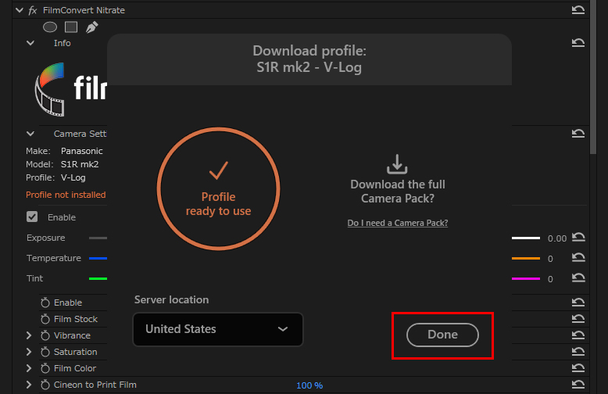
Task: Click the download full Camera Pack icon
Action: (397, 164)
